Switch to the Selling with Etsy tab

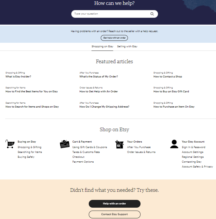tap(127, 46)
